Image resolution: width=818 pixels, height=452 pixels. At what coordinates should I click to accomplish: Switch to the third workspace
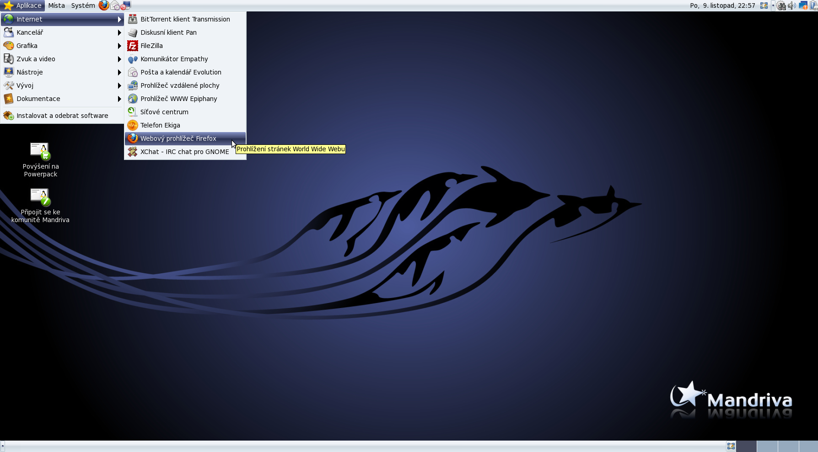788,446
